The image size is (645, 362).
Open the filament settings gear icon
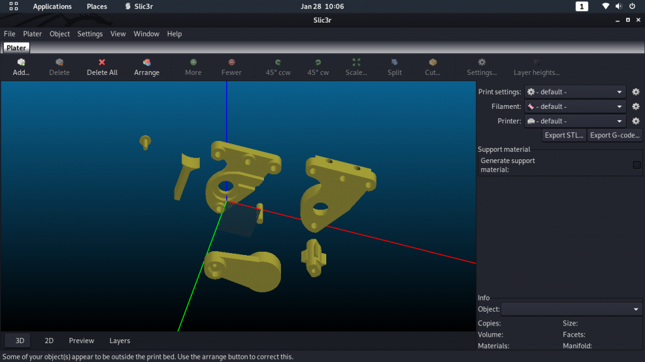pos(636,106)
